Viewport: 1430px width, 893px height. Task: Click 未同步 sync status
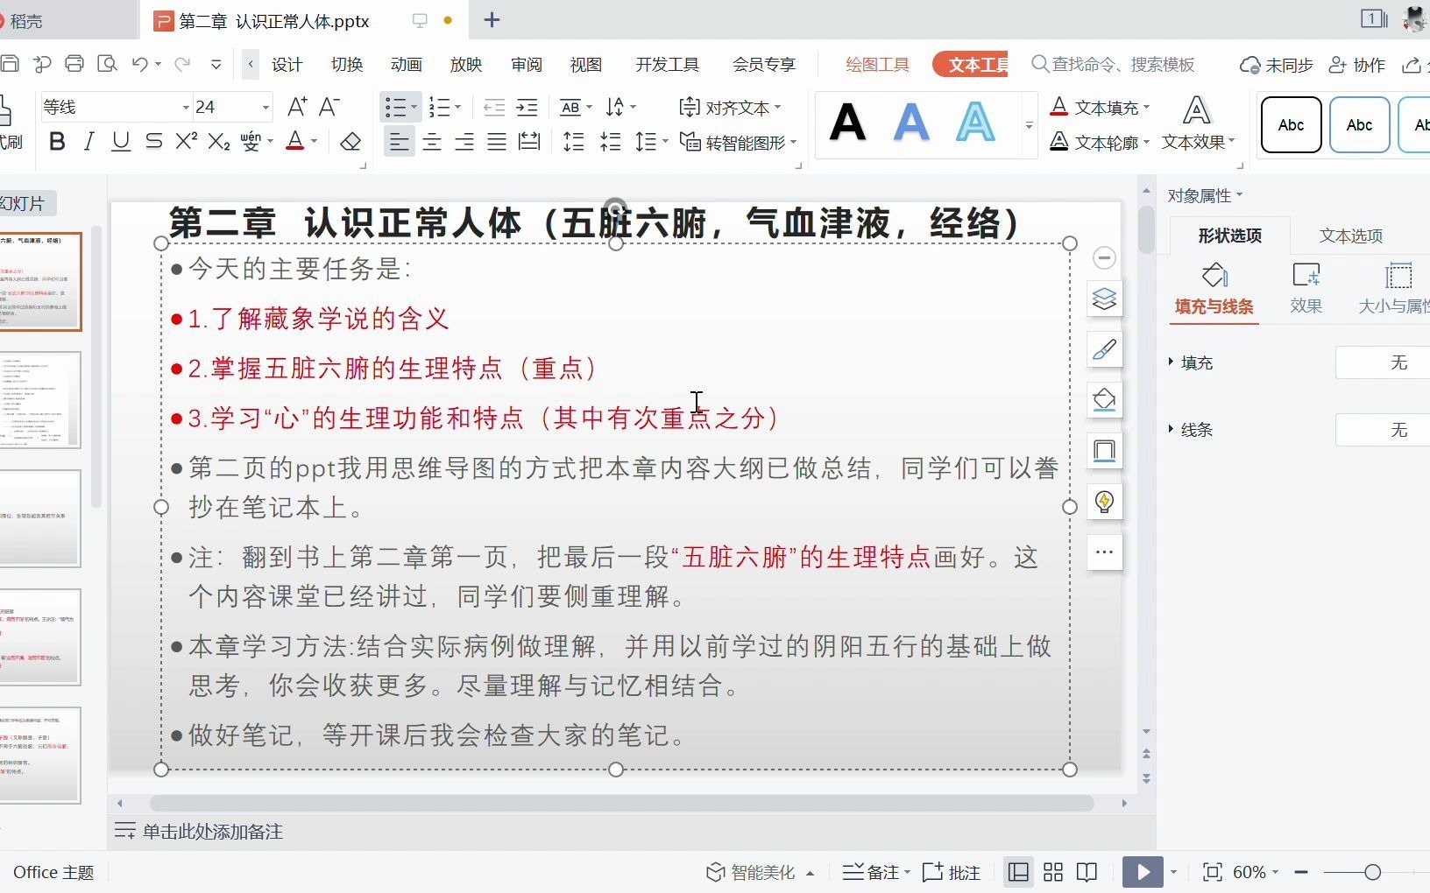1276,65
